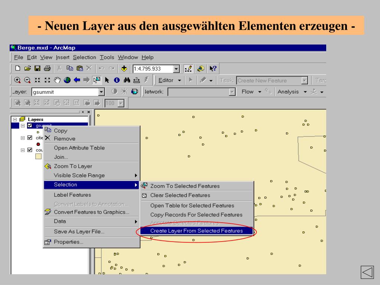Open the Analysis dropdown
The width and height of the screenshot is (380, 285).
point(292,92)
